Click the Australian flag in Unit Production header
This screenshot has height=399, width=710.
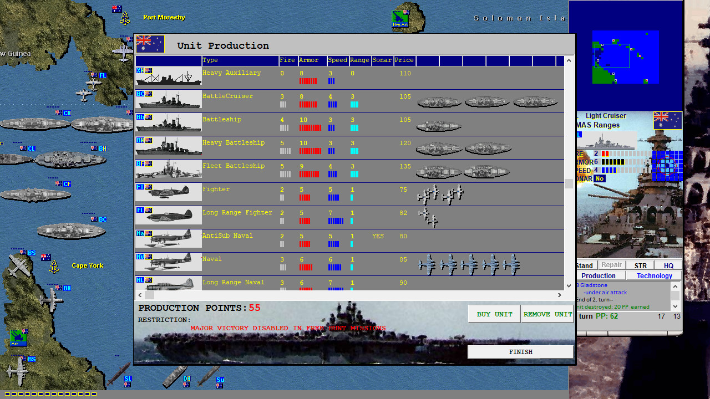point(150,44)
